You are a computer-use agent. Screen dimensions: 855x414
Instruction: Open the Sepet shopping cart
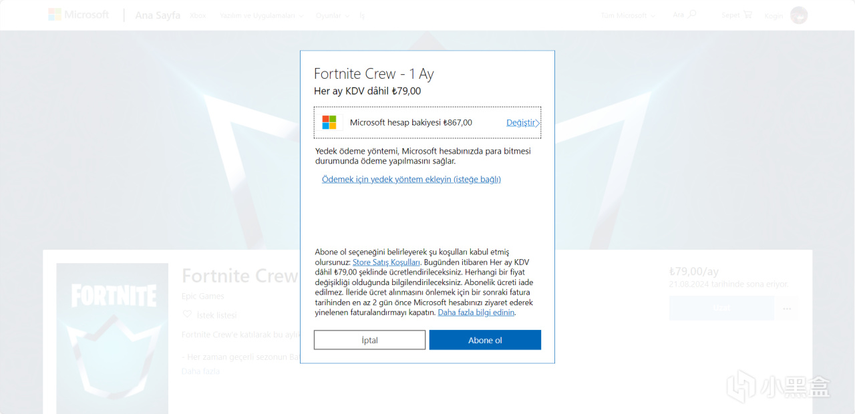tap(737, 15)
